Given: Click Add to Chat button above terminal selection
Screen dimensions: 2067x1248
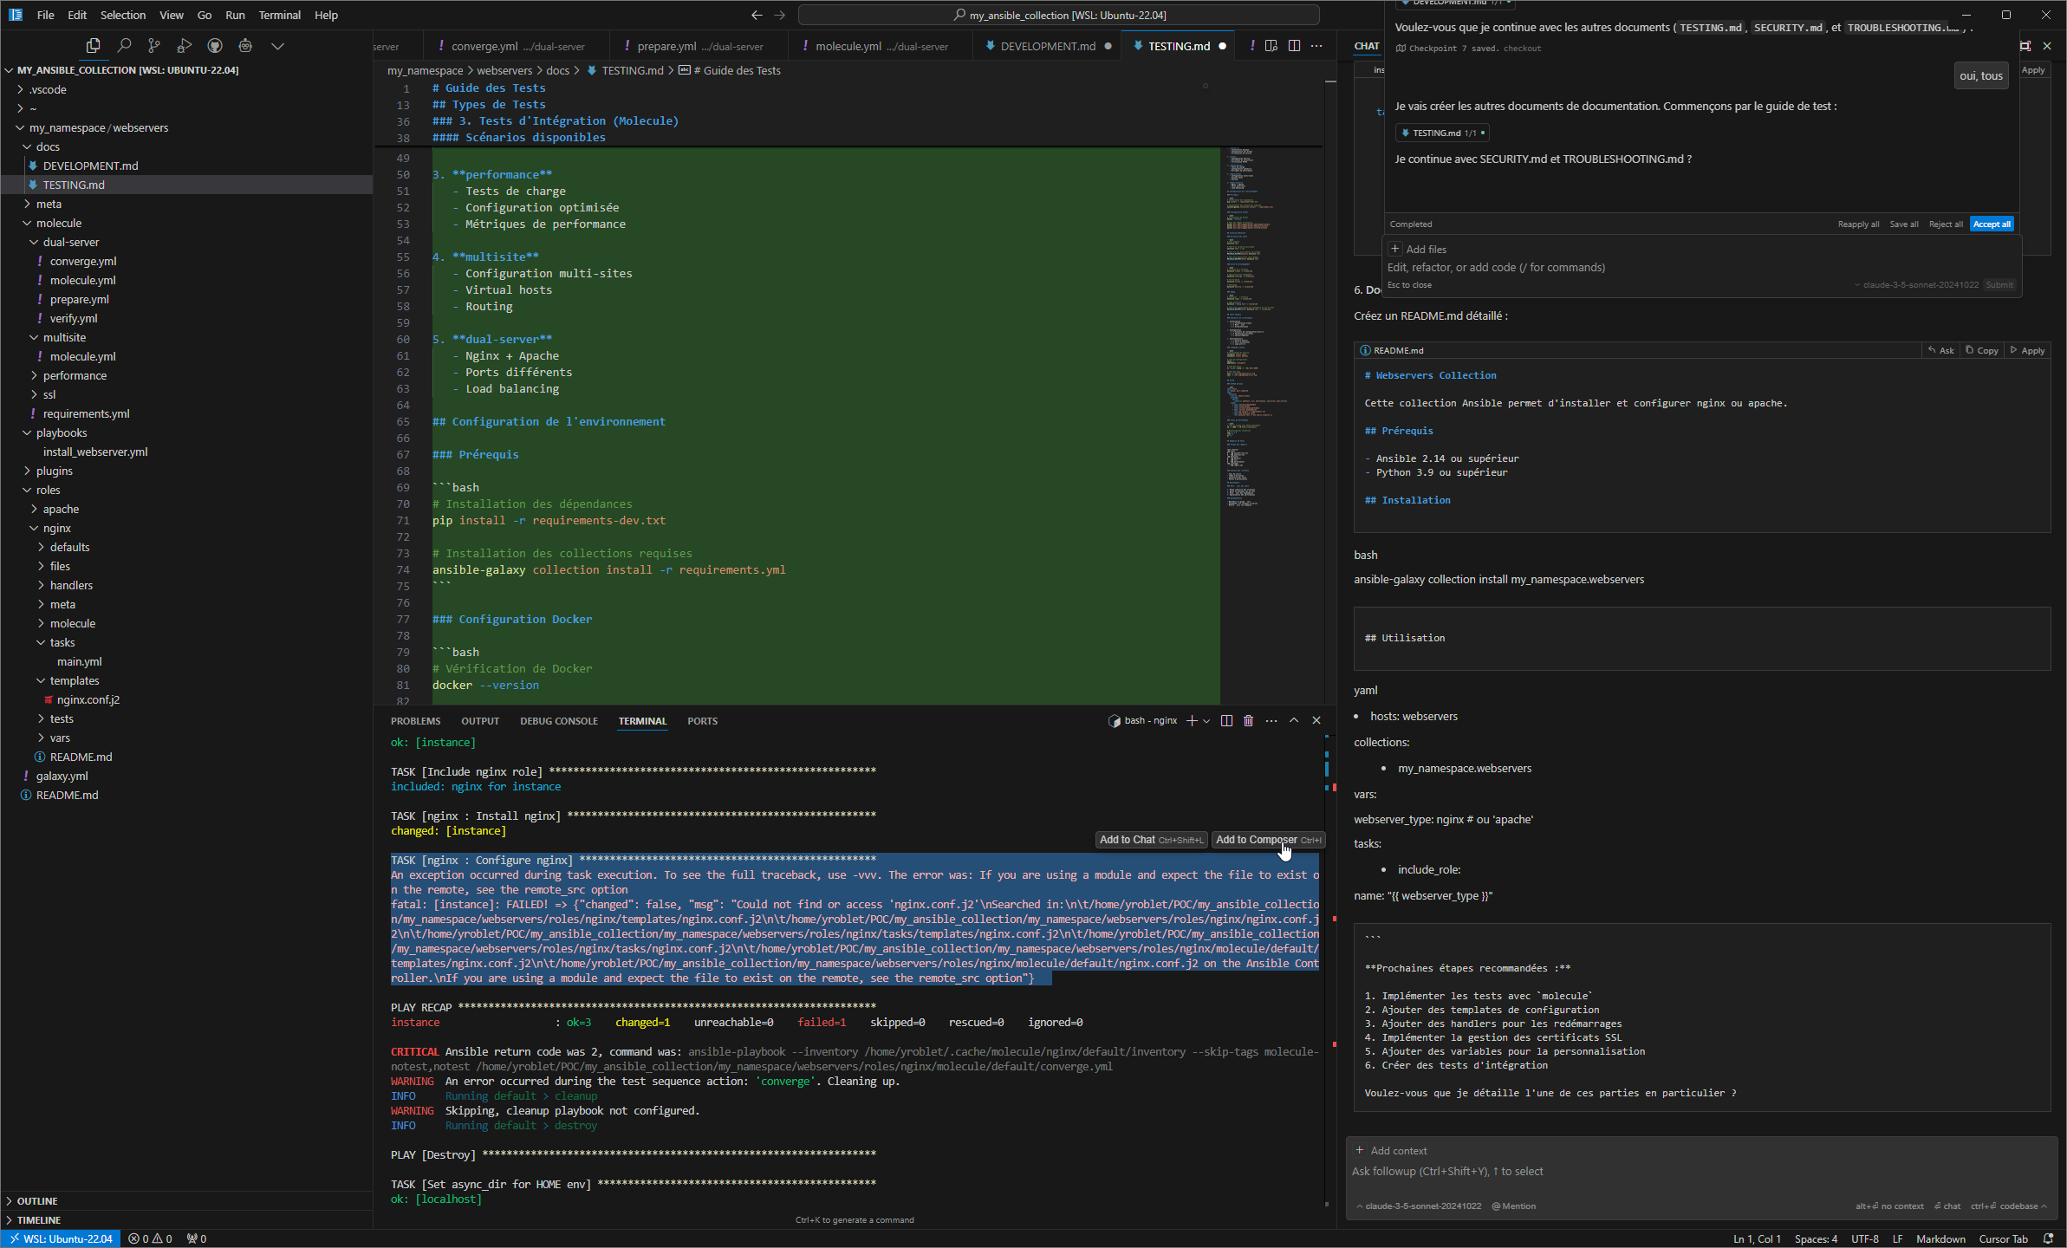Looking at the screenshot, I should pos(1151,840).
